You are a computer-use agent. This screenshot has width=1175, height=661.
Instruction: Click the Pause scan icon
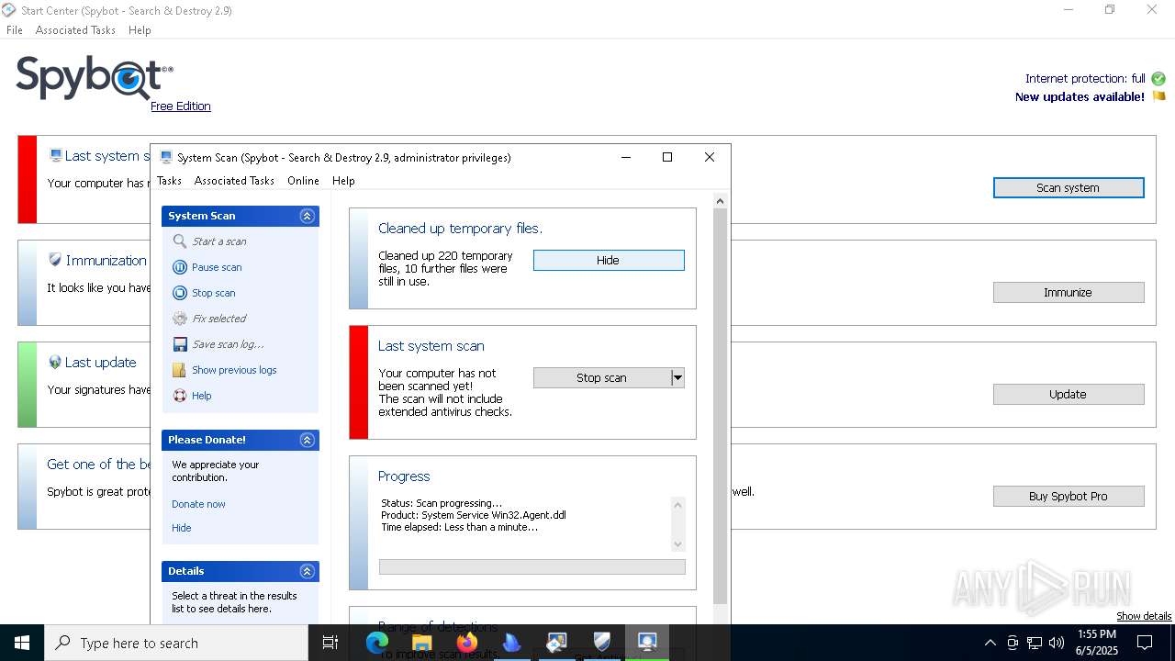tap(180, 267)
